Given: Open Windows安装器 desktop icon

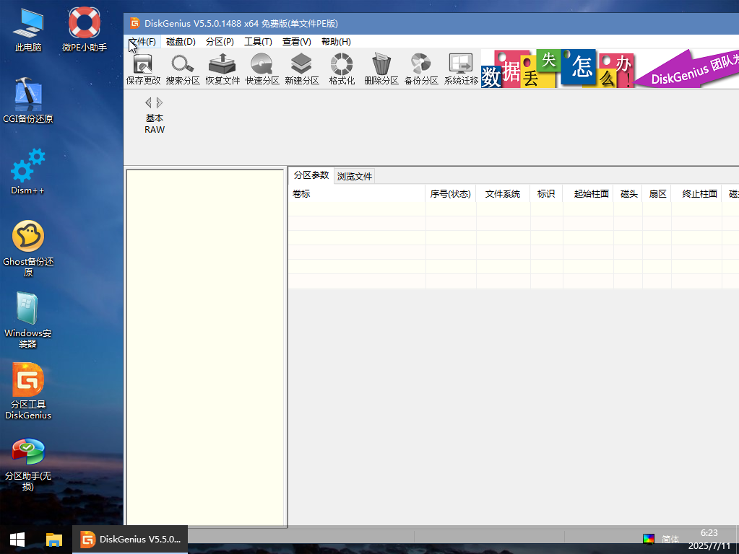Looking at the screenshot, I should point(28,320).
